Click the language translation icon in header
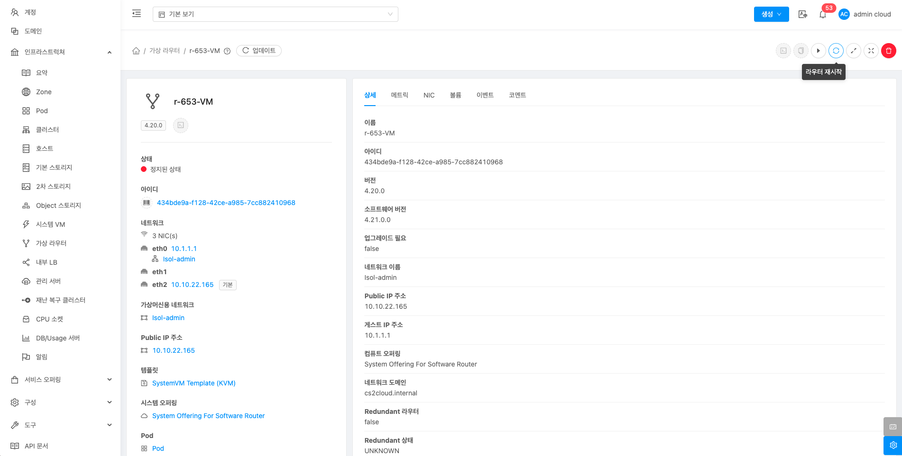The image size is (902, 456). [802, 14]
